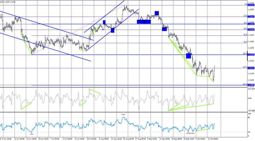Click the 100.0 Fibonacci level label

point(245,54)
